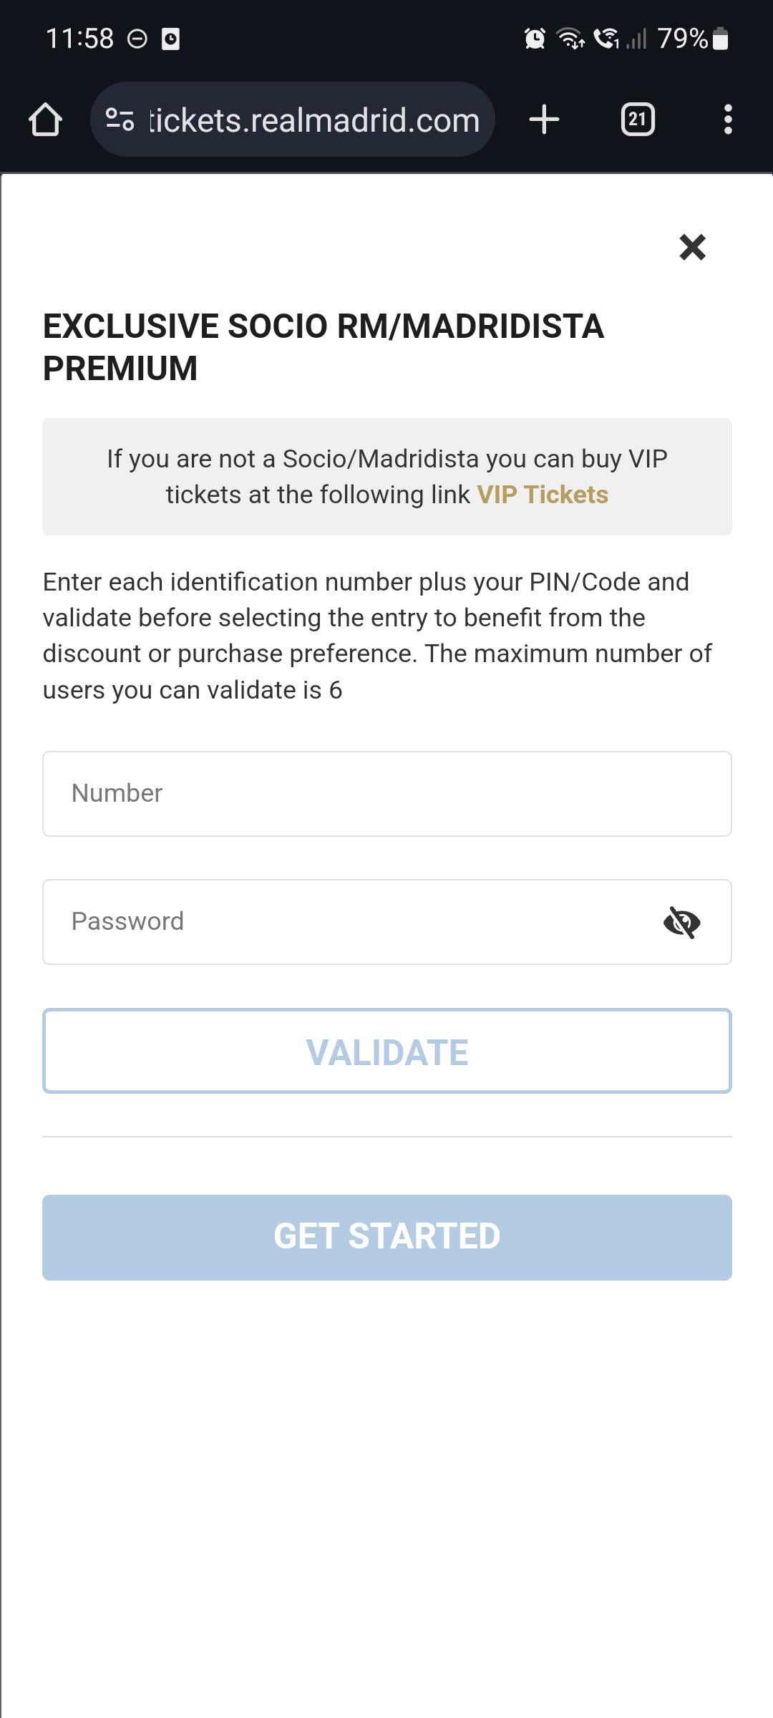
Task: Open a new tab with plus icon
Action: coord(544,120)
